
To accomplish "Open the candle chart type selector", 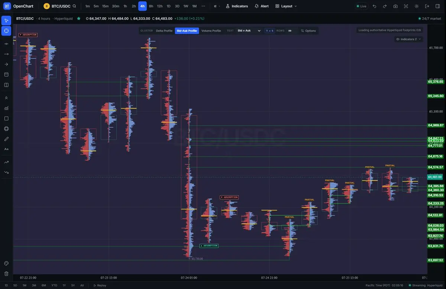I will click(217, 6).
